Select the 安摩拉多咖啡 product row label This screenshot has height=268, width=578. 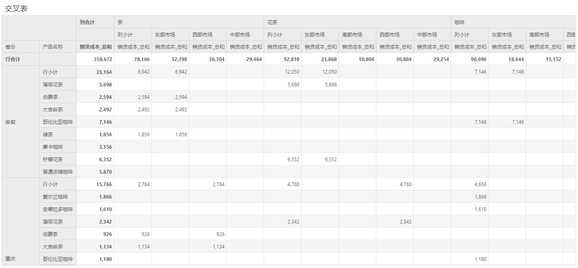tap(58, 209)
